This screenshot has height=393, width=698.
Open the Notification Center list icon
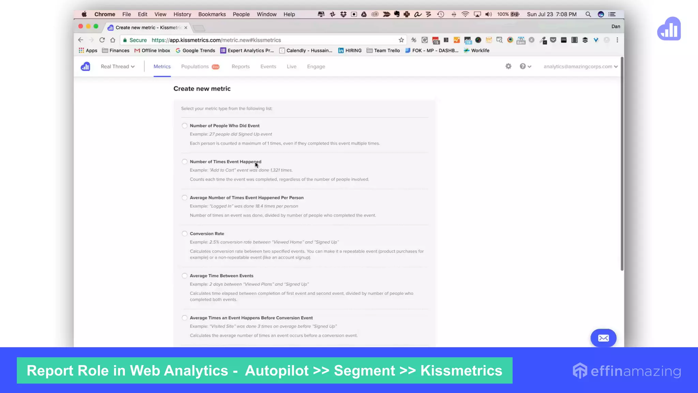pos(612,14)
